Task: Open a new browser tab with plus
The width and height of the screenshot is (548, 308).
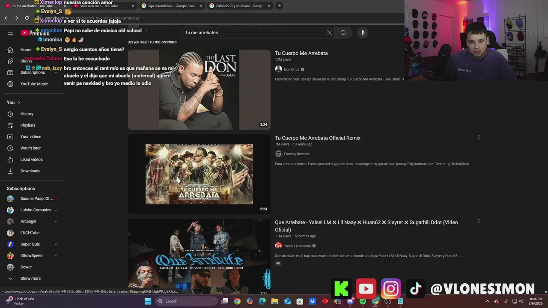Action: click(x=279, y=6)
